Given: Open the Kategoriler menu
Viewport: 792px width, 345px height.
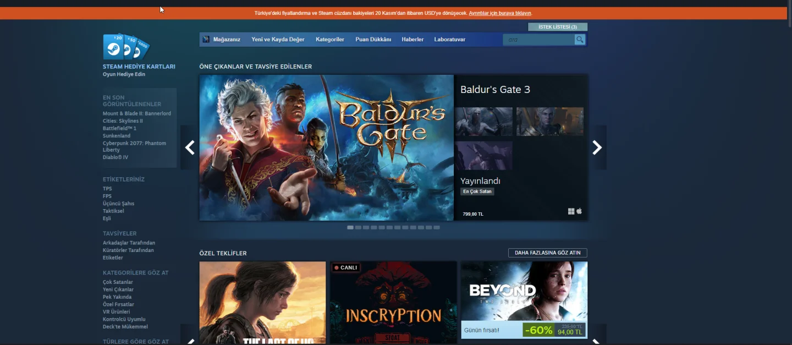Looking at the screenshot, I should pyautogui.click(x=330, y=40).
